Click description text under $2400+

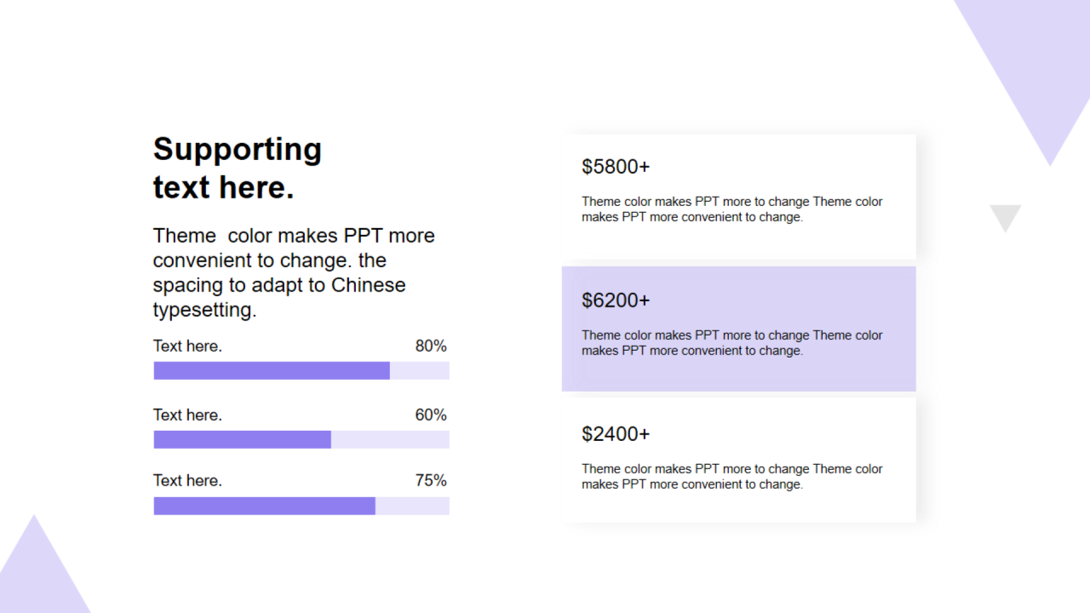coord(732,477)
